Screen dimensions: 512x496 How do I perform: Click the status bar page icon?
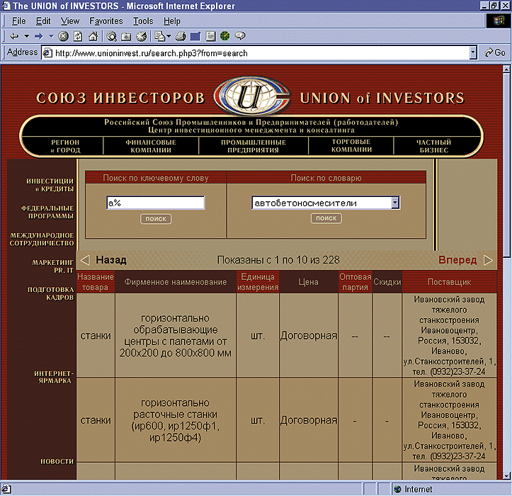pos(6,489)
